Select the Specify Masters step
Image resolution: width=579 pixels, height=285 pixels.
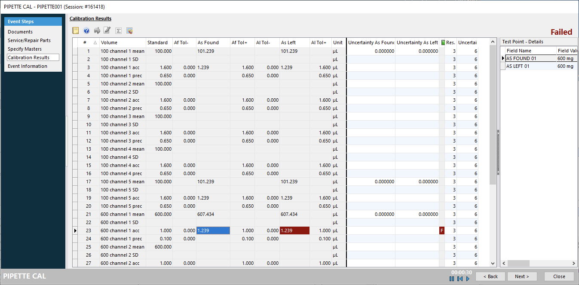click(25, 49)
